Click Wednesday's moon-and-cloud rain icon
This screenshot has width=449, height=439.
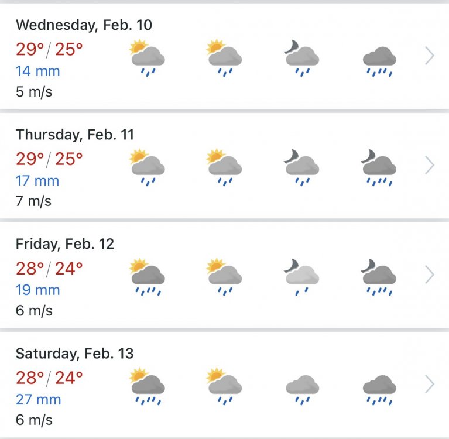tap(301, 57)
